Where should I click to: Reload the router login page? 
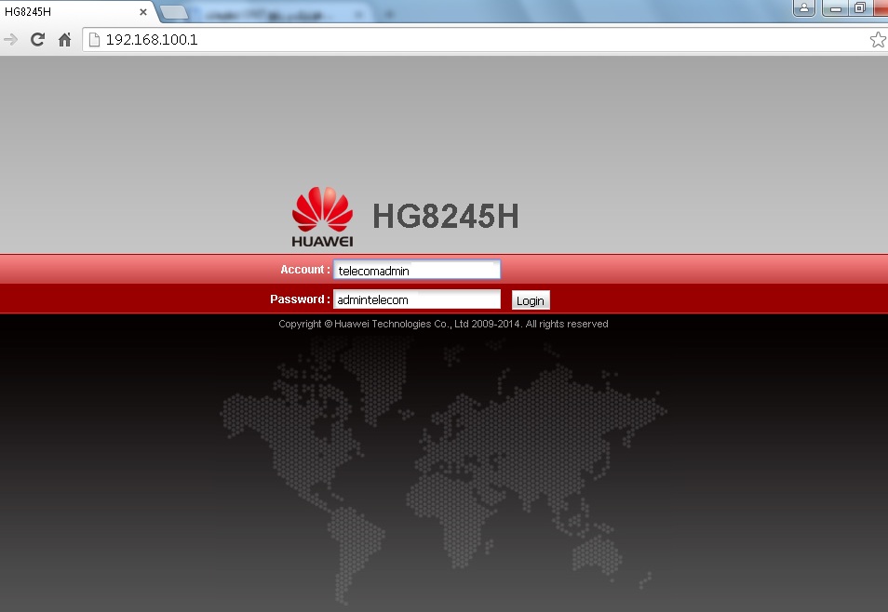tap(38, 40)
